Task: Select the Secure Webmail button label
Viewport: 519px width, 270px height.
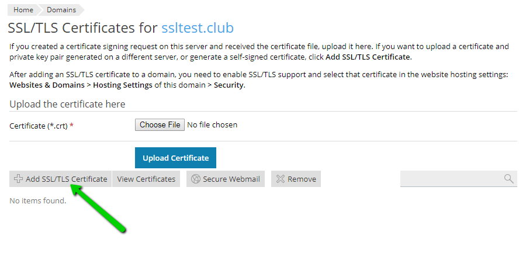Action: 231,179
